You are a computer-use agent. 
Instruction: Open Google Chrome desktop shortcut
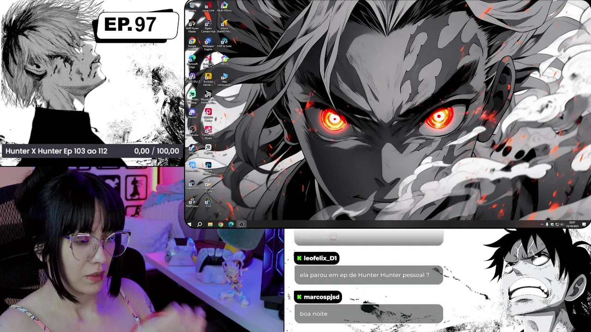pyautogui.click(x=192, y=43)
